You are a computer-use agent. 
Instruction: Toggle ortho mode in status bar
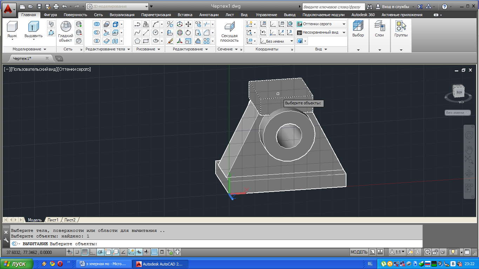coord(93,252)
